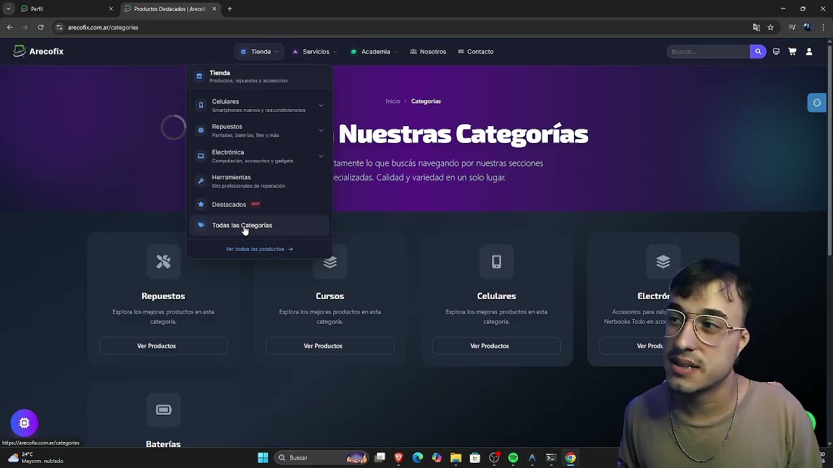Go back to the previous page
Viewport: 833px width, 468px height.
[x=10, y=27]
